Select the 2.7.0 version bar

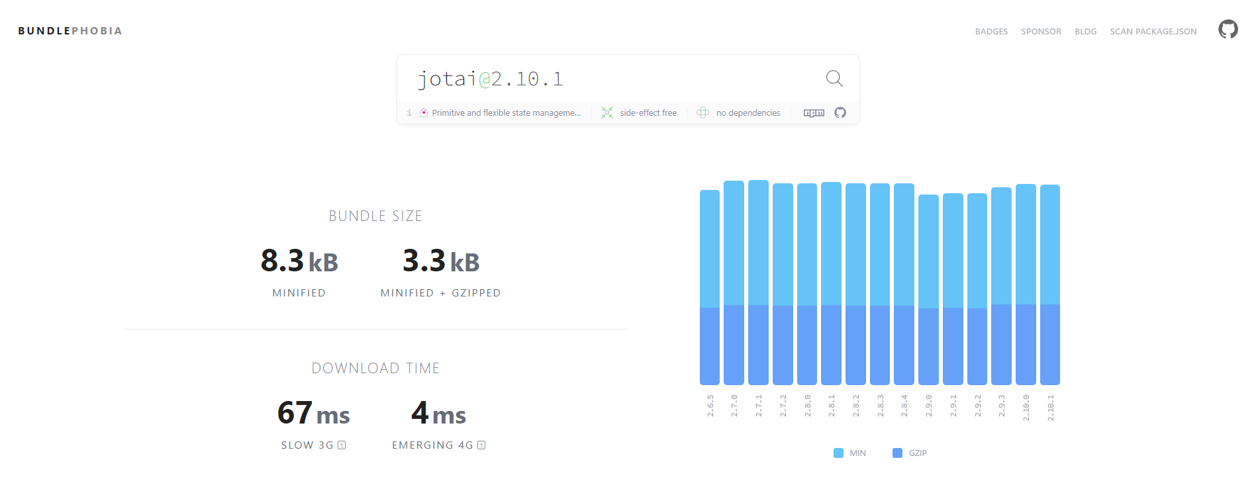tap(734, 283)
